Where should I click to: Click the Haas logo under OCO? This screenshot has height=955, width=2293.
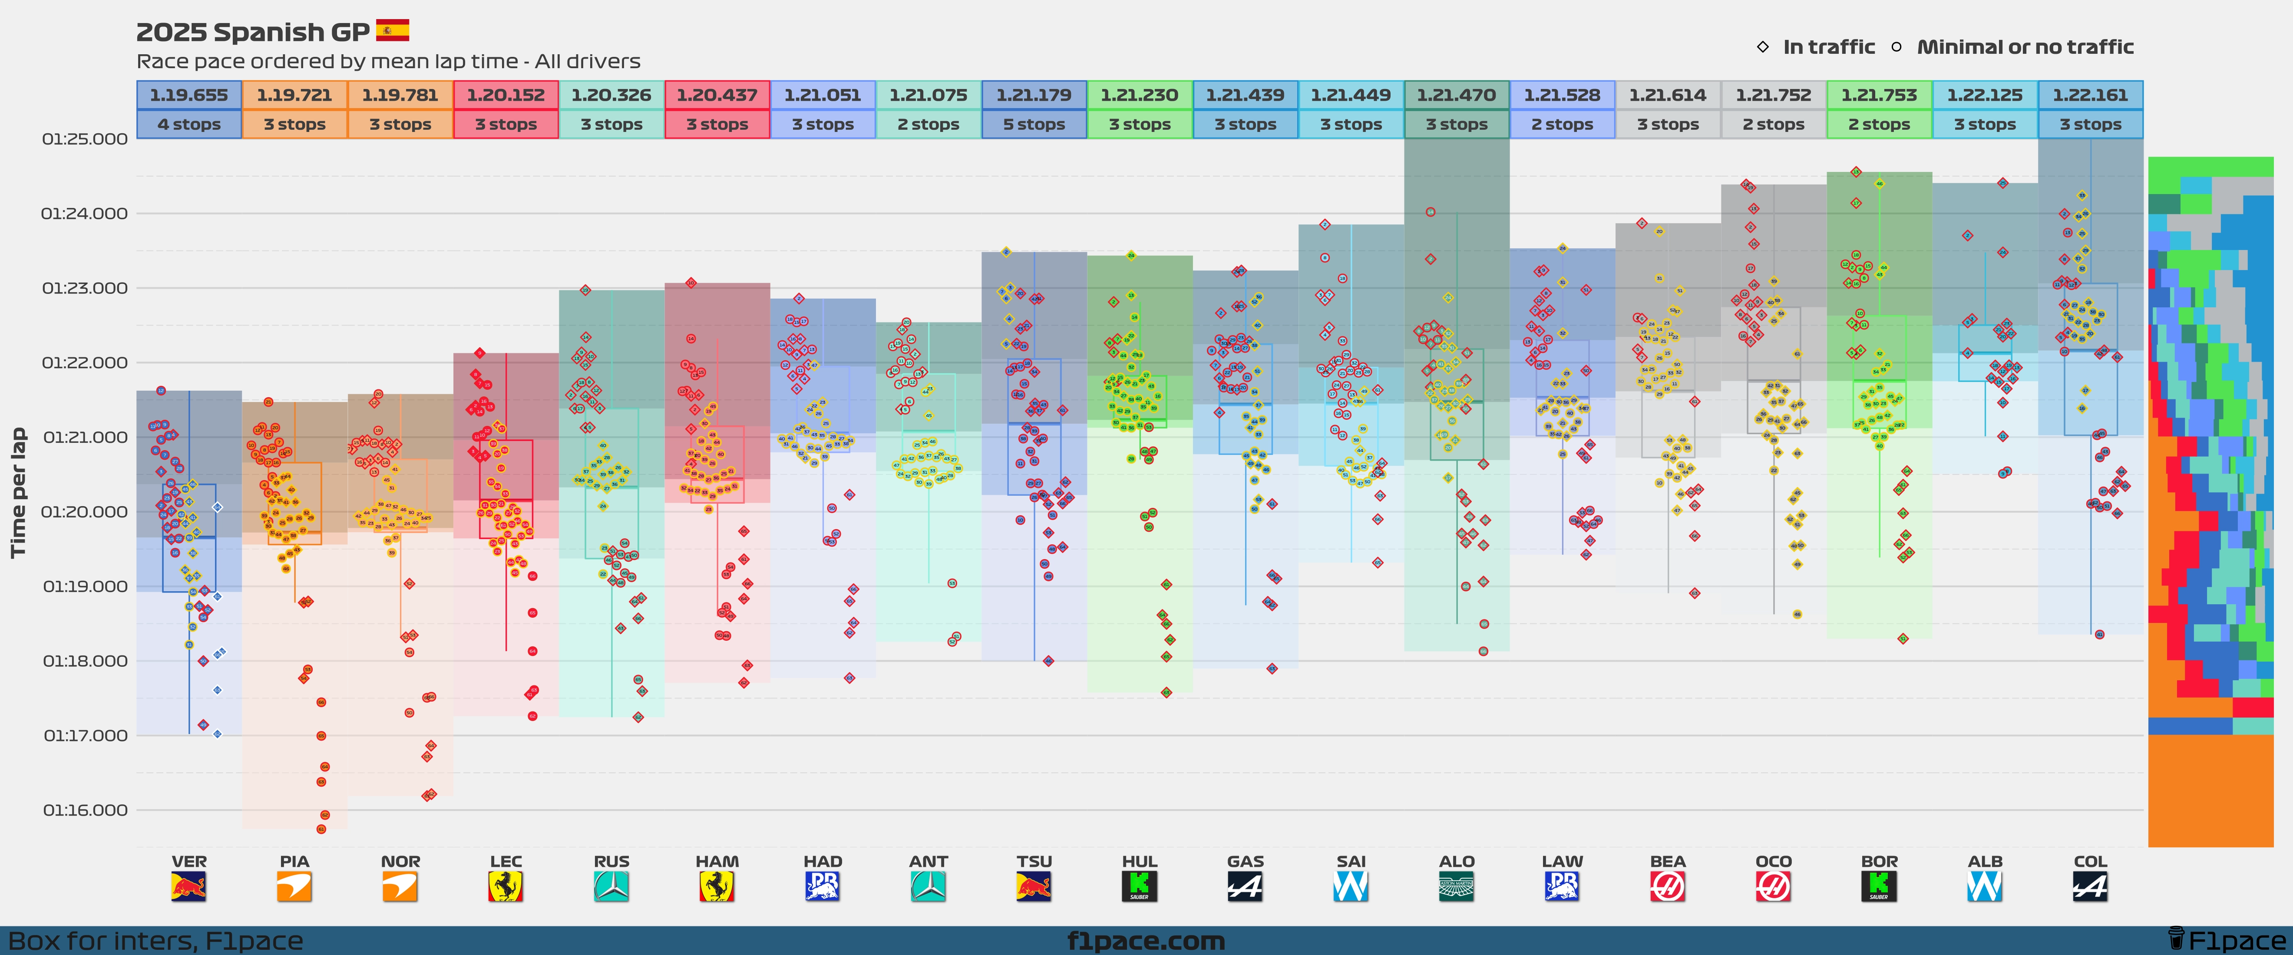(1774, 886)
